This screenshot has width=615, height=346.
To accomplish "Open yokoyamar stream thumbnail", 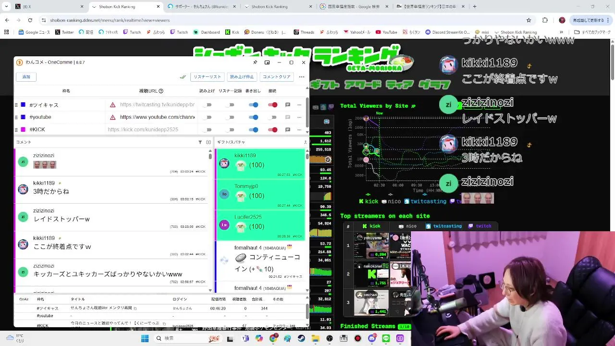I will tap(371, 246).
